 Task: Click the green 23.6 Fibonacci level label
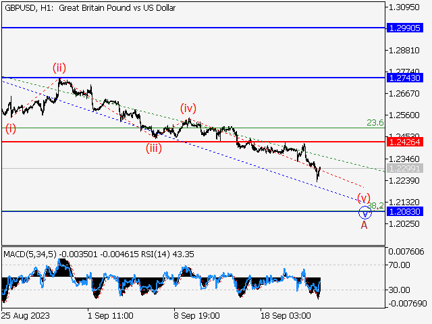(375, 123)
